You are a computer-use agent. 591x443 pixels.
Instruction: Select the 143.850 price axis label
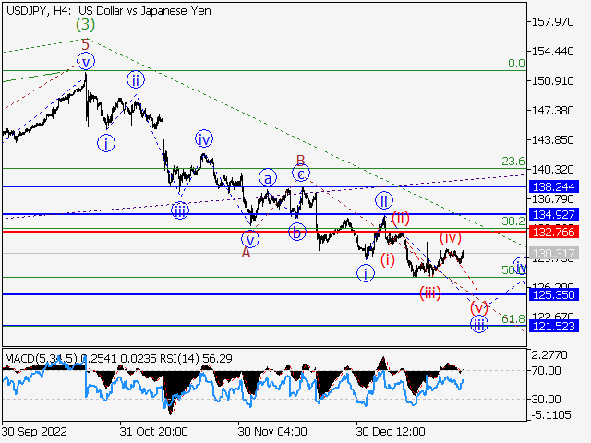tap(552, 139)
